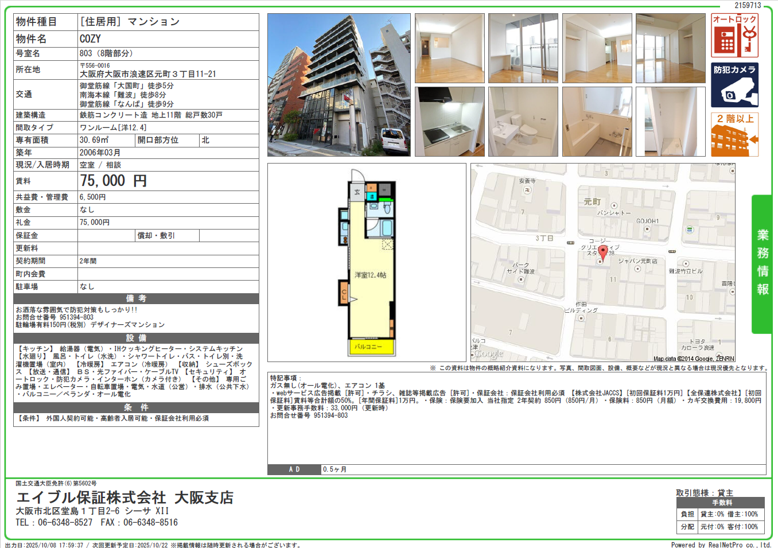Click the 手数料 fee table header
778x548 pixels.
click(x=722, y=502)
